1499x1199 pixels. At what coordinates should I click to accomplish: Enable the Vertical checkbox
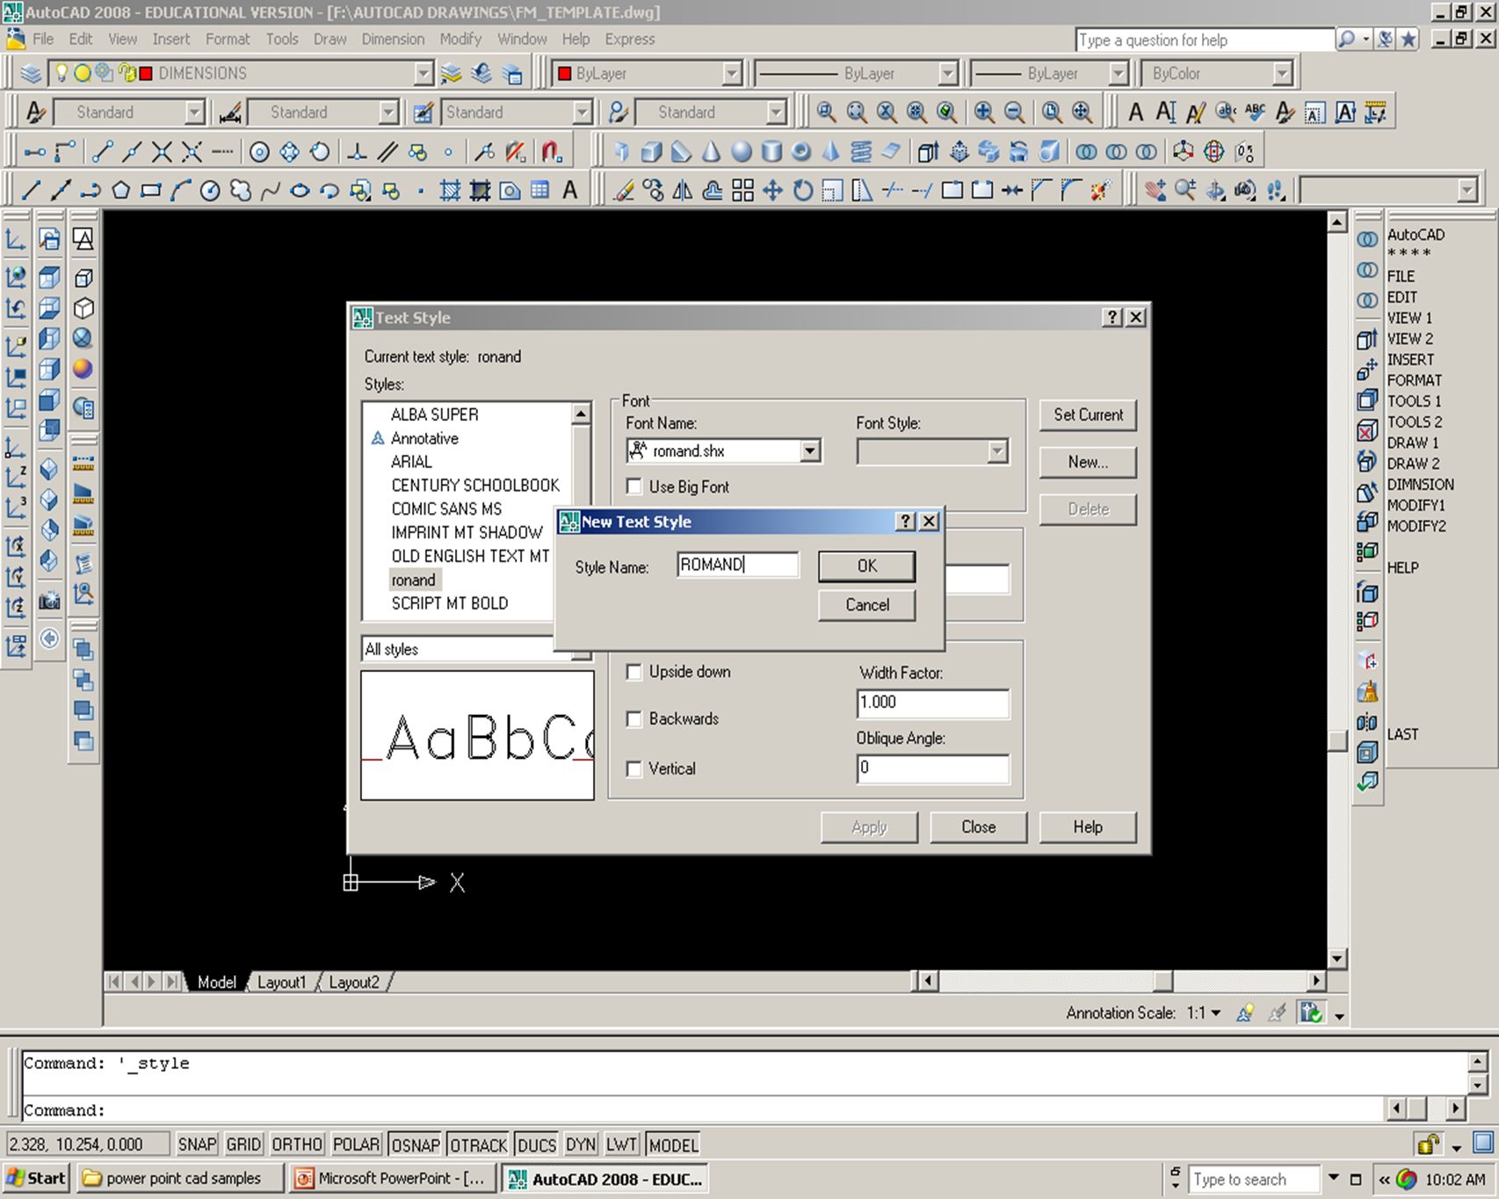point(634,769)
